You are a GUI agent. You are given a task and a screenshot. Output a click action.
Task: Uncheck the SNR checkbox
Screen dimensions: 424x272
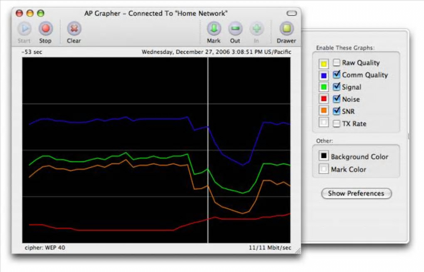[336, 111]
